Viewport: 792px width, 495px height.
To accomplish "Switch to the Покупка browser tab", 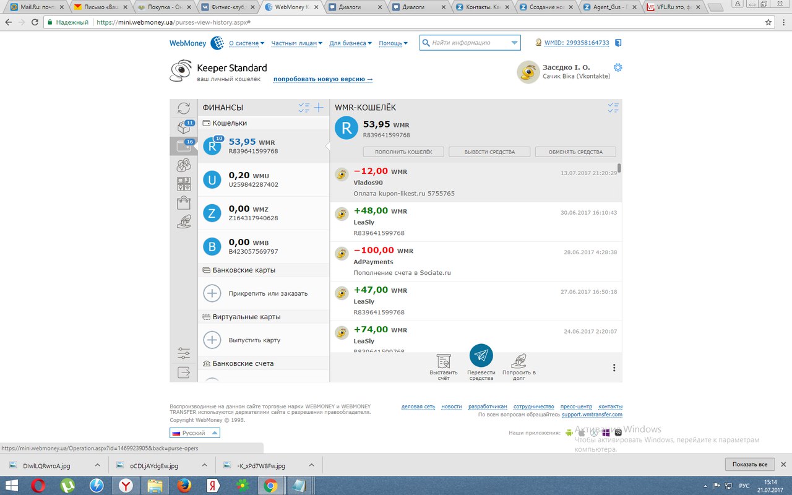I will click(x=163, y=7).
